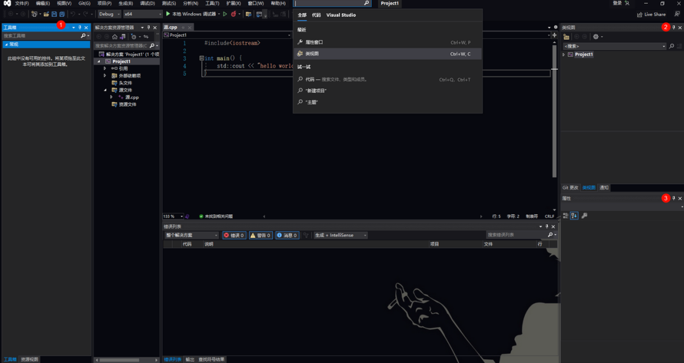Click the Save All toolbar icon

(x=62, y=14)
